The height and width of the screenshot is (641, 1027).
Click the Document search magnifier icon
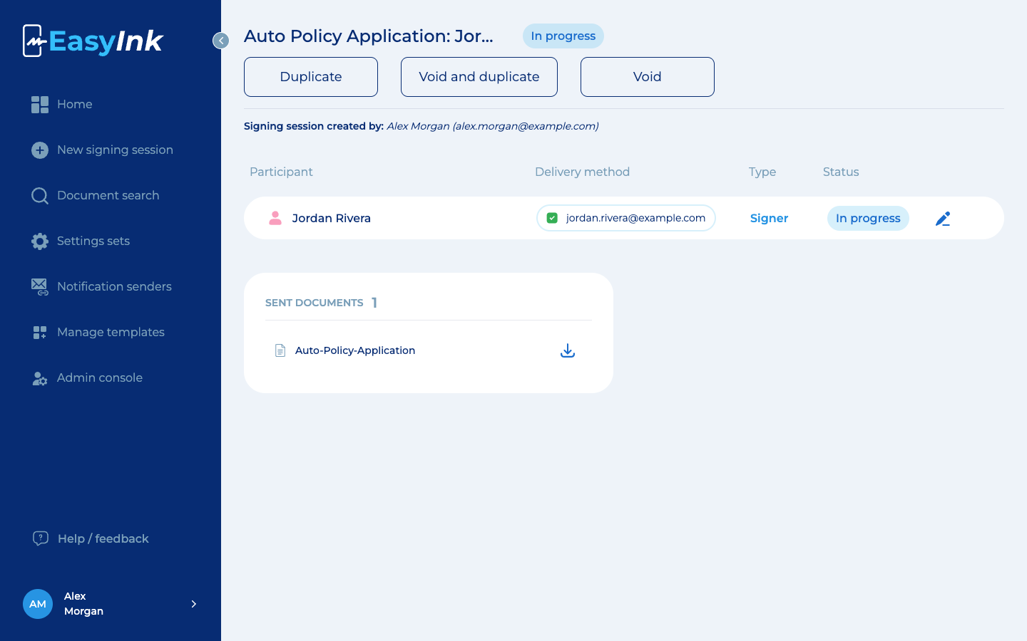tap(40, 196)
